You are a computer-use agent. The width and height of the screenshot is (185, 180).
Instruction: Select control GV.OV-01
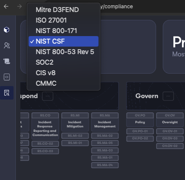tap(170, 131)
